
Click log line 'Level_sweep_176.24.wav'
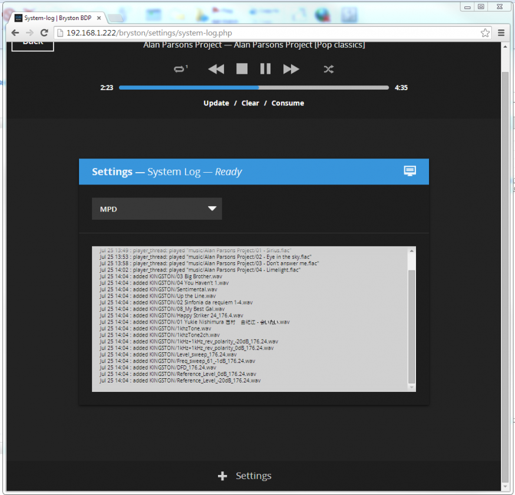(168, 354)
